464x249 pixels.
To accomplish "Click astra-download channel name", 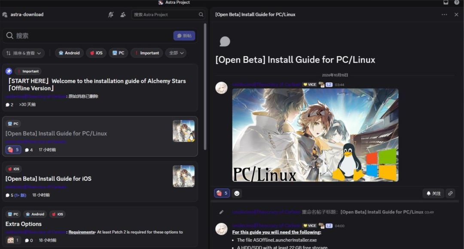I will pos(27,15).
